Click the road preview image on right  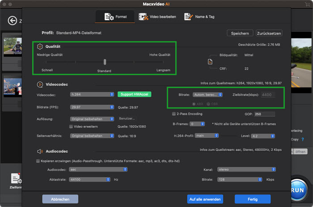[301, 63]
